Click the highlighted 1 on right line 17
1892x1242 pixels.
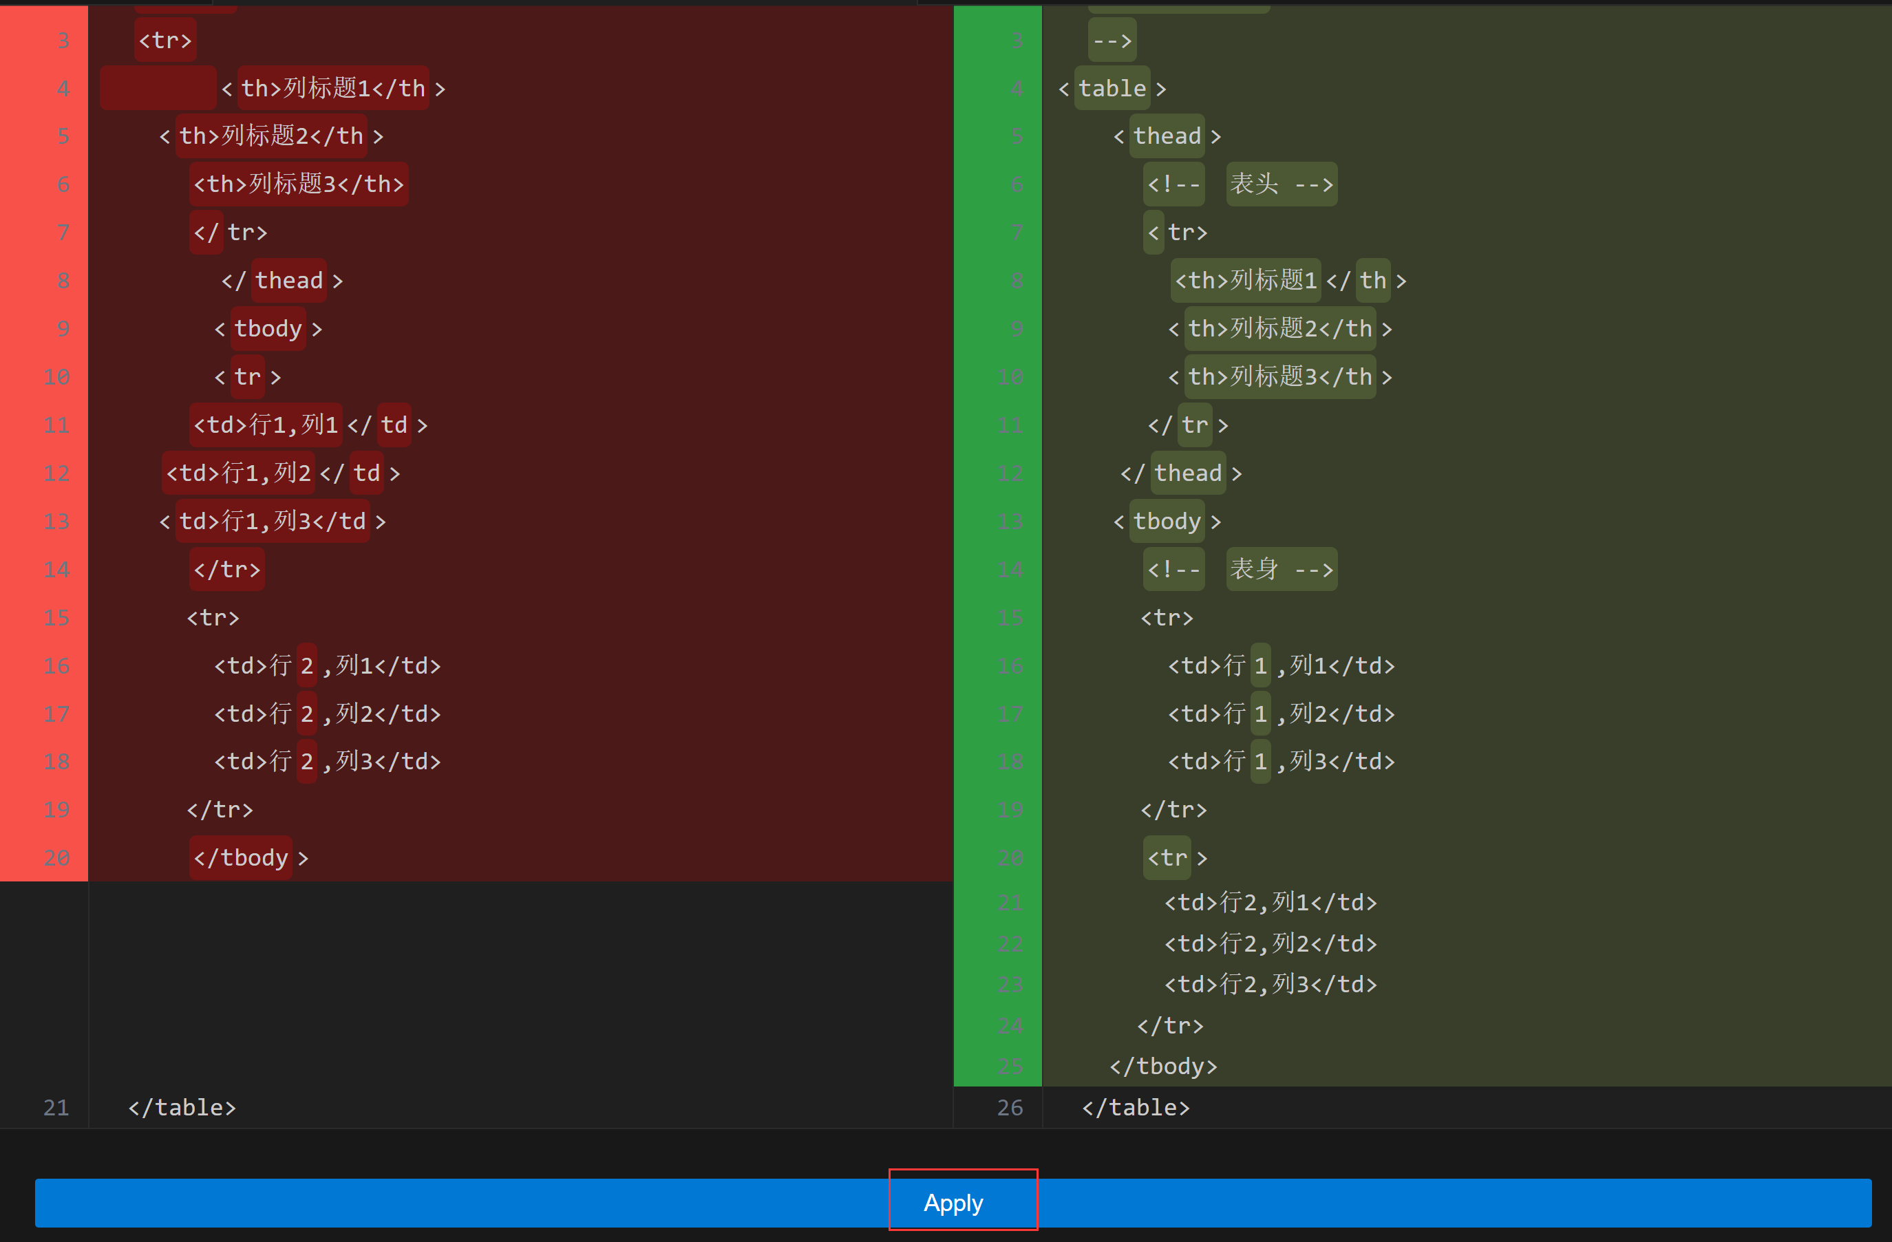tap(1260, 713)
